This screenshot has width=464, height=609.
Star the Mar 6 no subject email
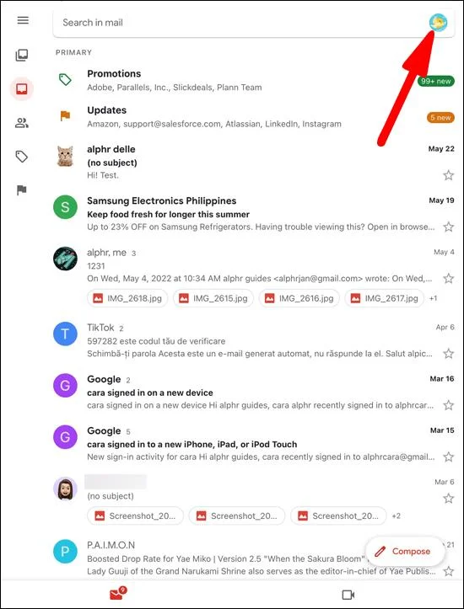pos(449,498)
